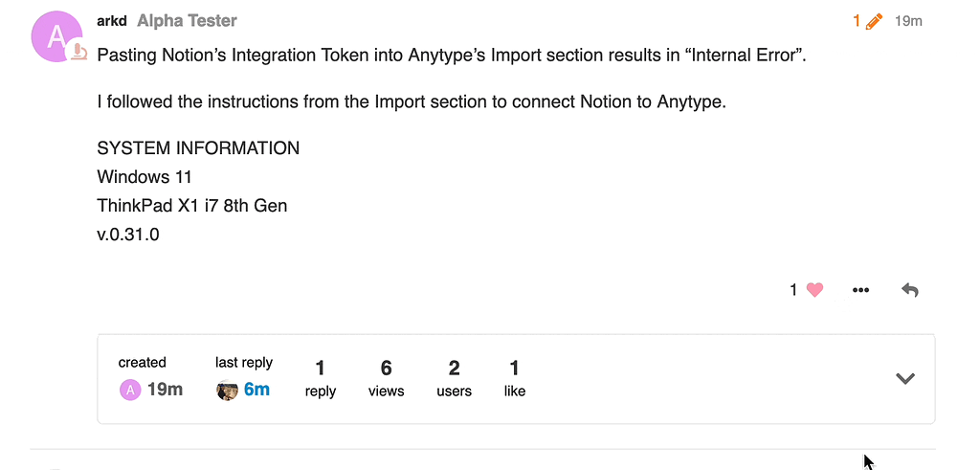Click the 6 views statistic
Image resolution: width=980 pixels, height=470 pixels.
(386, 378)
